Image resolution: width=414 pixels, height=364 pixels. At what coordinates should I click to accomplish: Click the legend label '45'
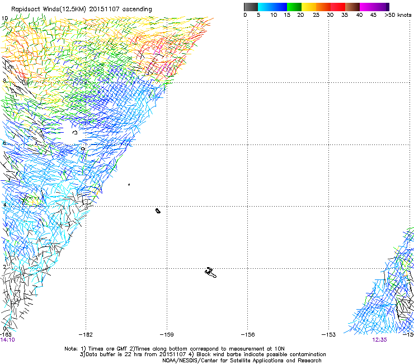click(x=373, y=15)
